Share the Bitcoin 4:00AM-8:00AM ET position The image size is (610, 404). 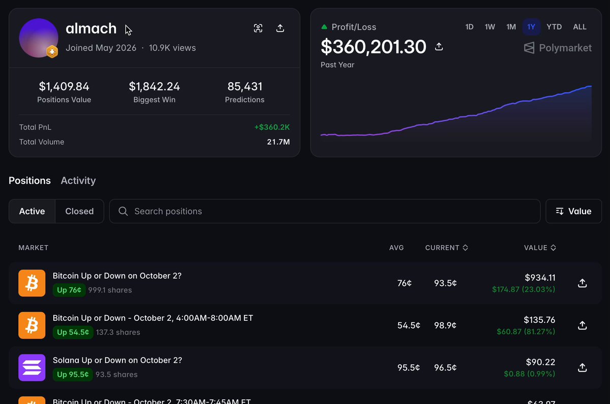(583, 325)
